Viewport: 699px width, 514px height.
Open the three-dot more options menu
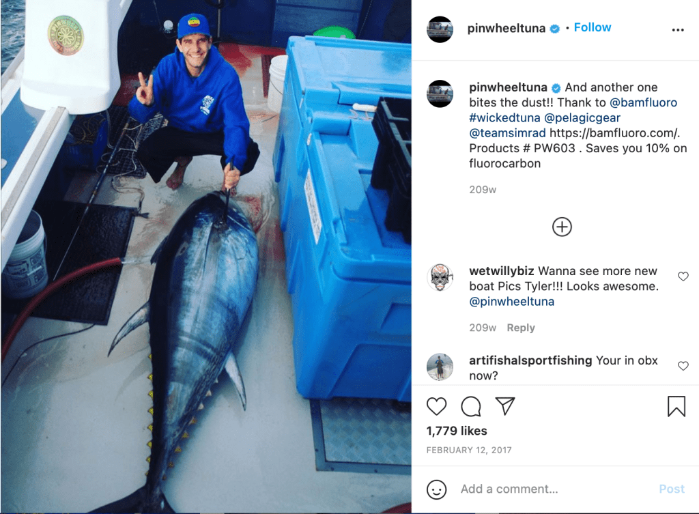click(x=678, y=30)
